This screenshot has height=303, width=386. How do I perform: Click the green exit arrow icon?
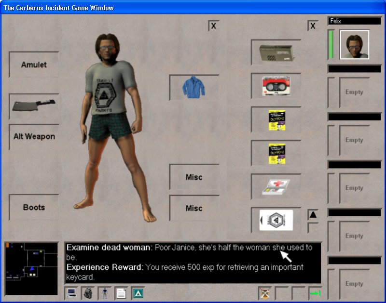pos(316,293)
